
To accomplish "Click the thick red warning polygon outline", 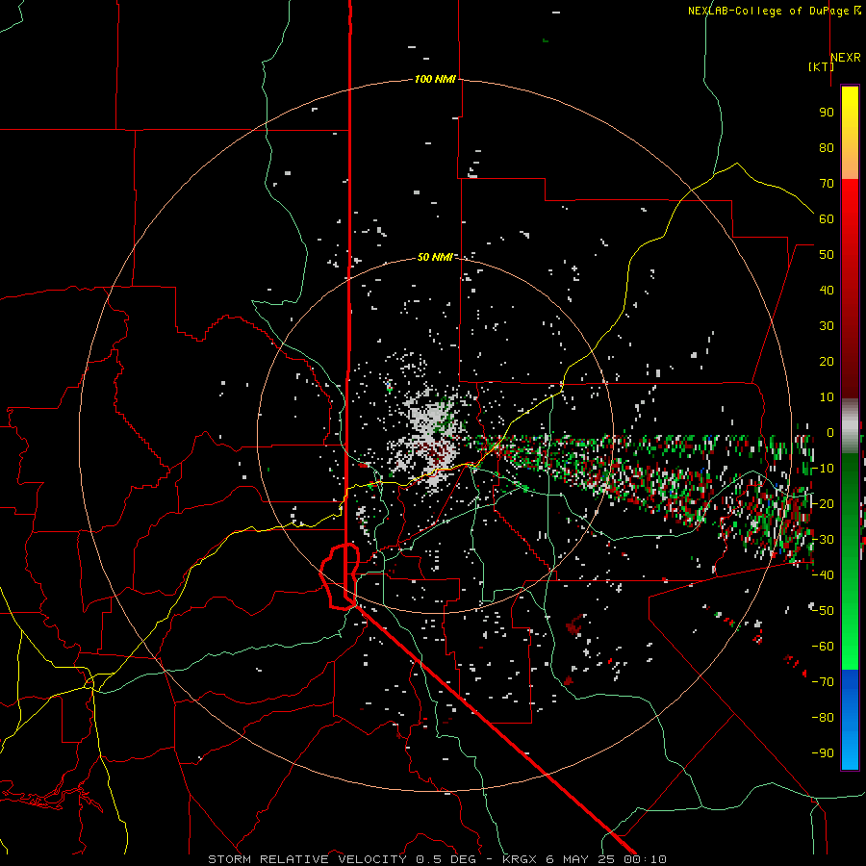I will [340, 576].
